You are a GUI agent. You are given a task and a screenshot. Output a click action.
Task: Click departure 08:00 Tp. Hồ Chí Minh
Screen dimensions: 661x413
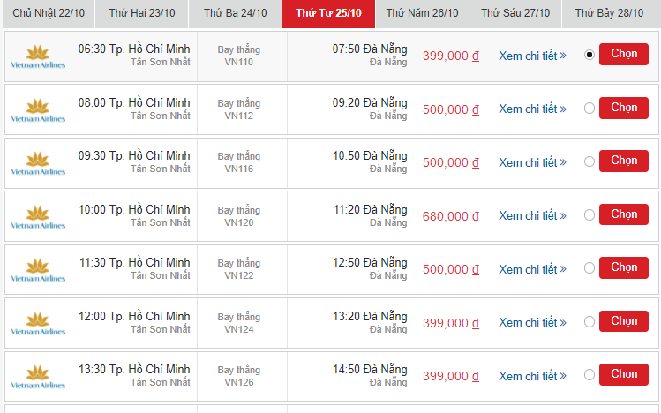pyautogui.click(x=134, y=103)
